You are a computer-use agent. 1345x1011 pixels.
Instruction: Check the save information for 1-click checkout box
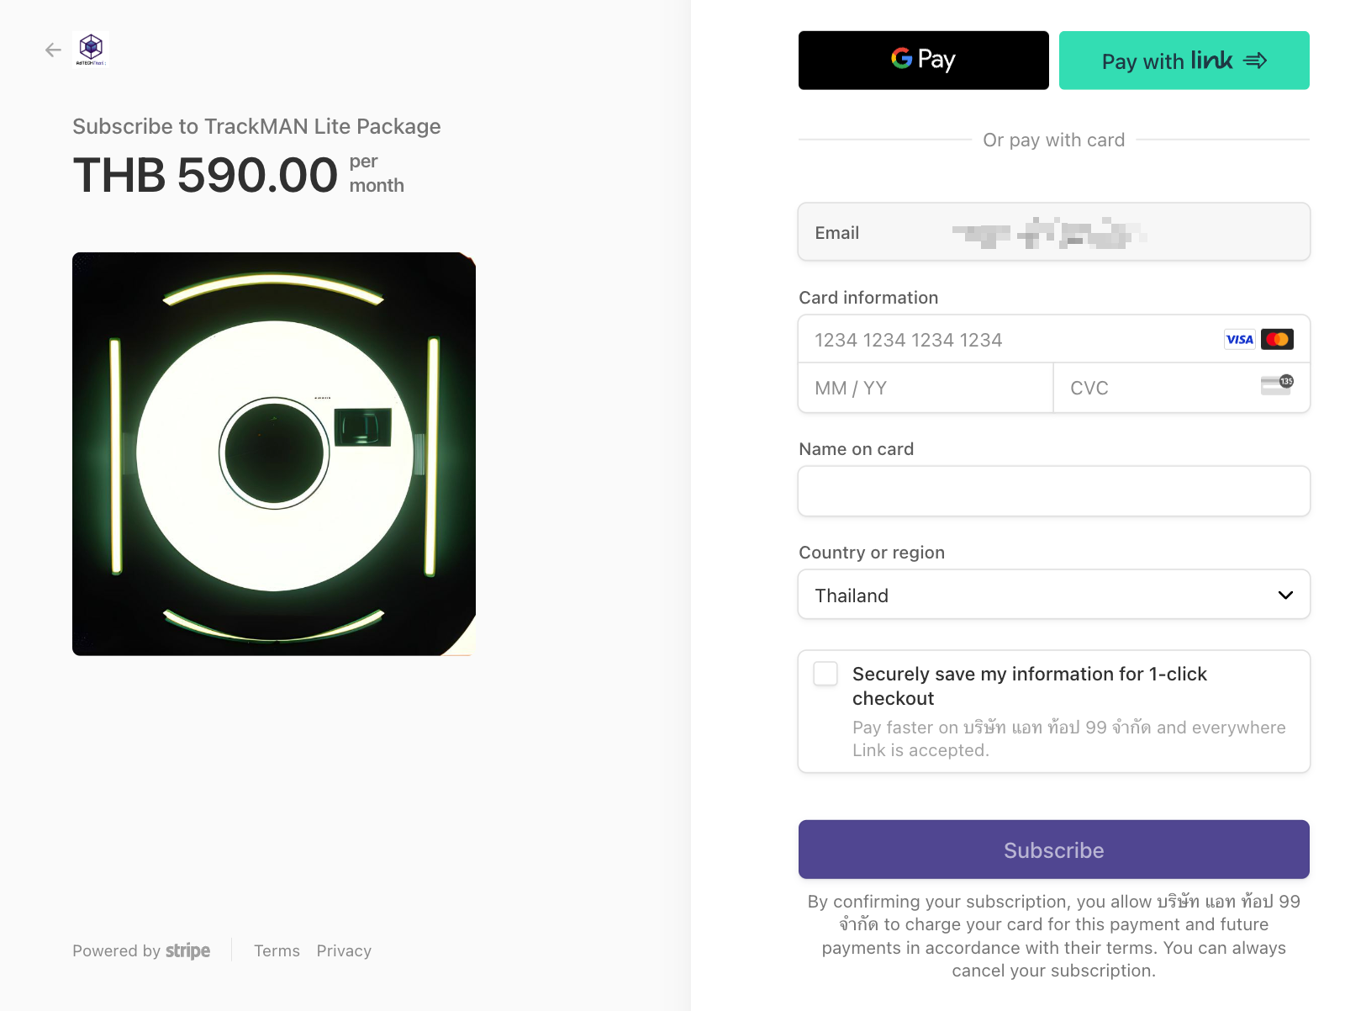point(825,674)
